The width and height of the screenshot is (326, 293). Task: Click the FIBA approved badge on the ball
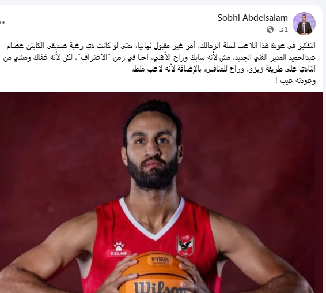click(x=160, y=260)
